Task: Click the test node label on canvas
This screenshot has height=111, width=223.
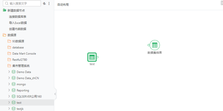Action: point(92,64)
